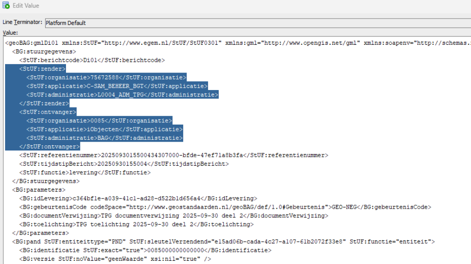471x264 pixels.
Task: Click the geoBAG:gmlDi01 root element line
Action: pos(238,43)
